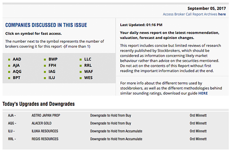This screenshot has height=152, width=231.
Task: Jump to symbol BPT
Action: 17,78
